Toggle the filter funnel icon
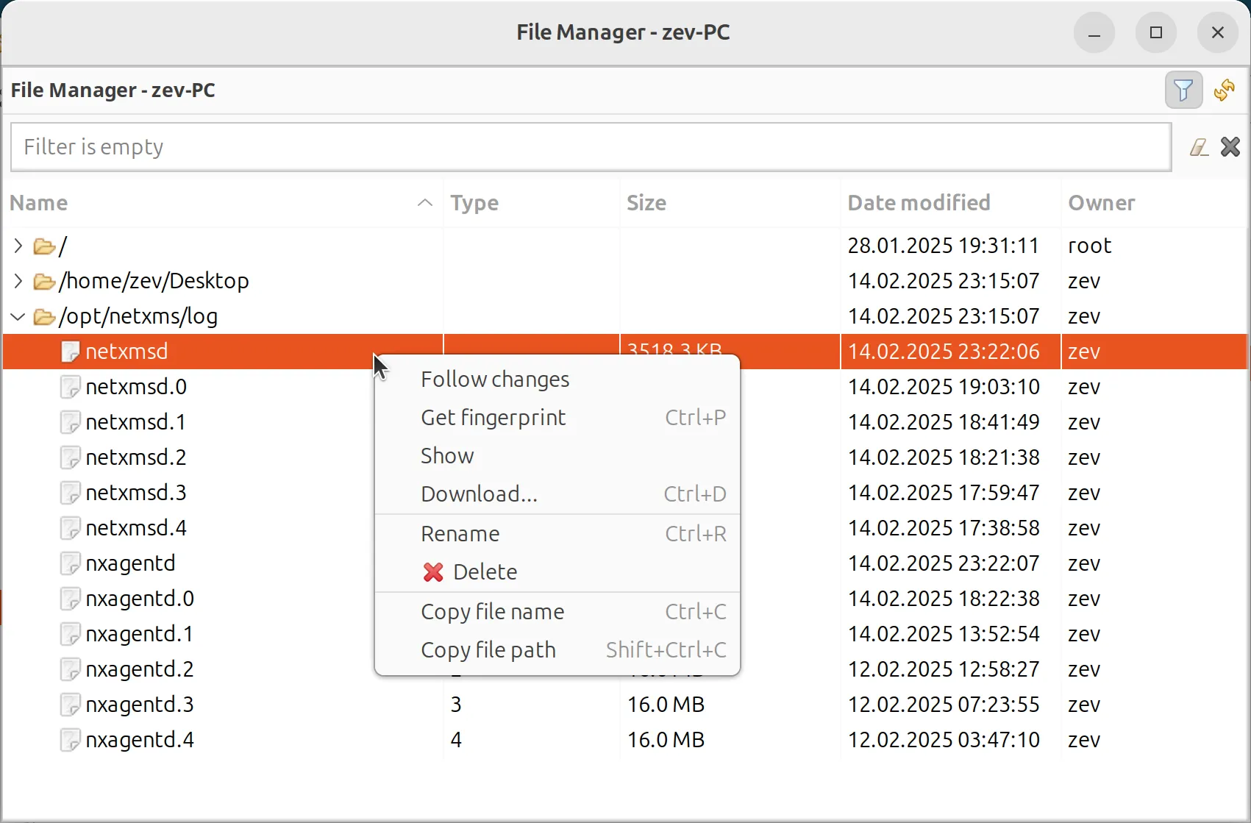 [x=1183, y=90]
